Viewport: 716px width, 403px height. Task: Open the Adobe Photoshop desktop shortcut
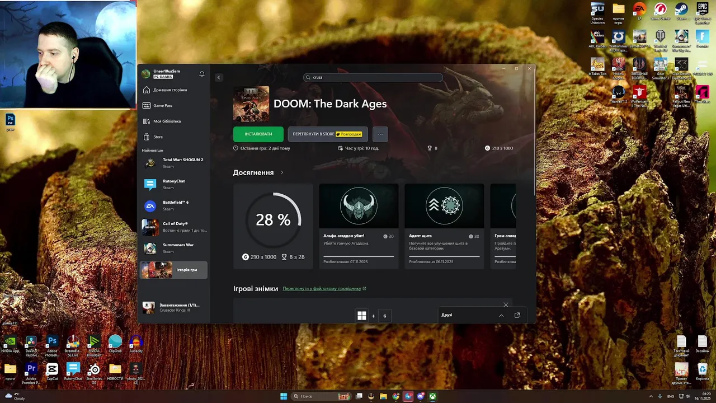[x=52, y=346]
